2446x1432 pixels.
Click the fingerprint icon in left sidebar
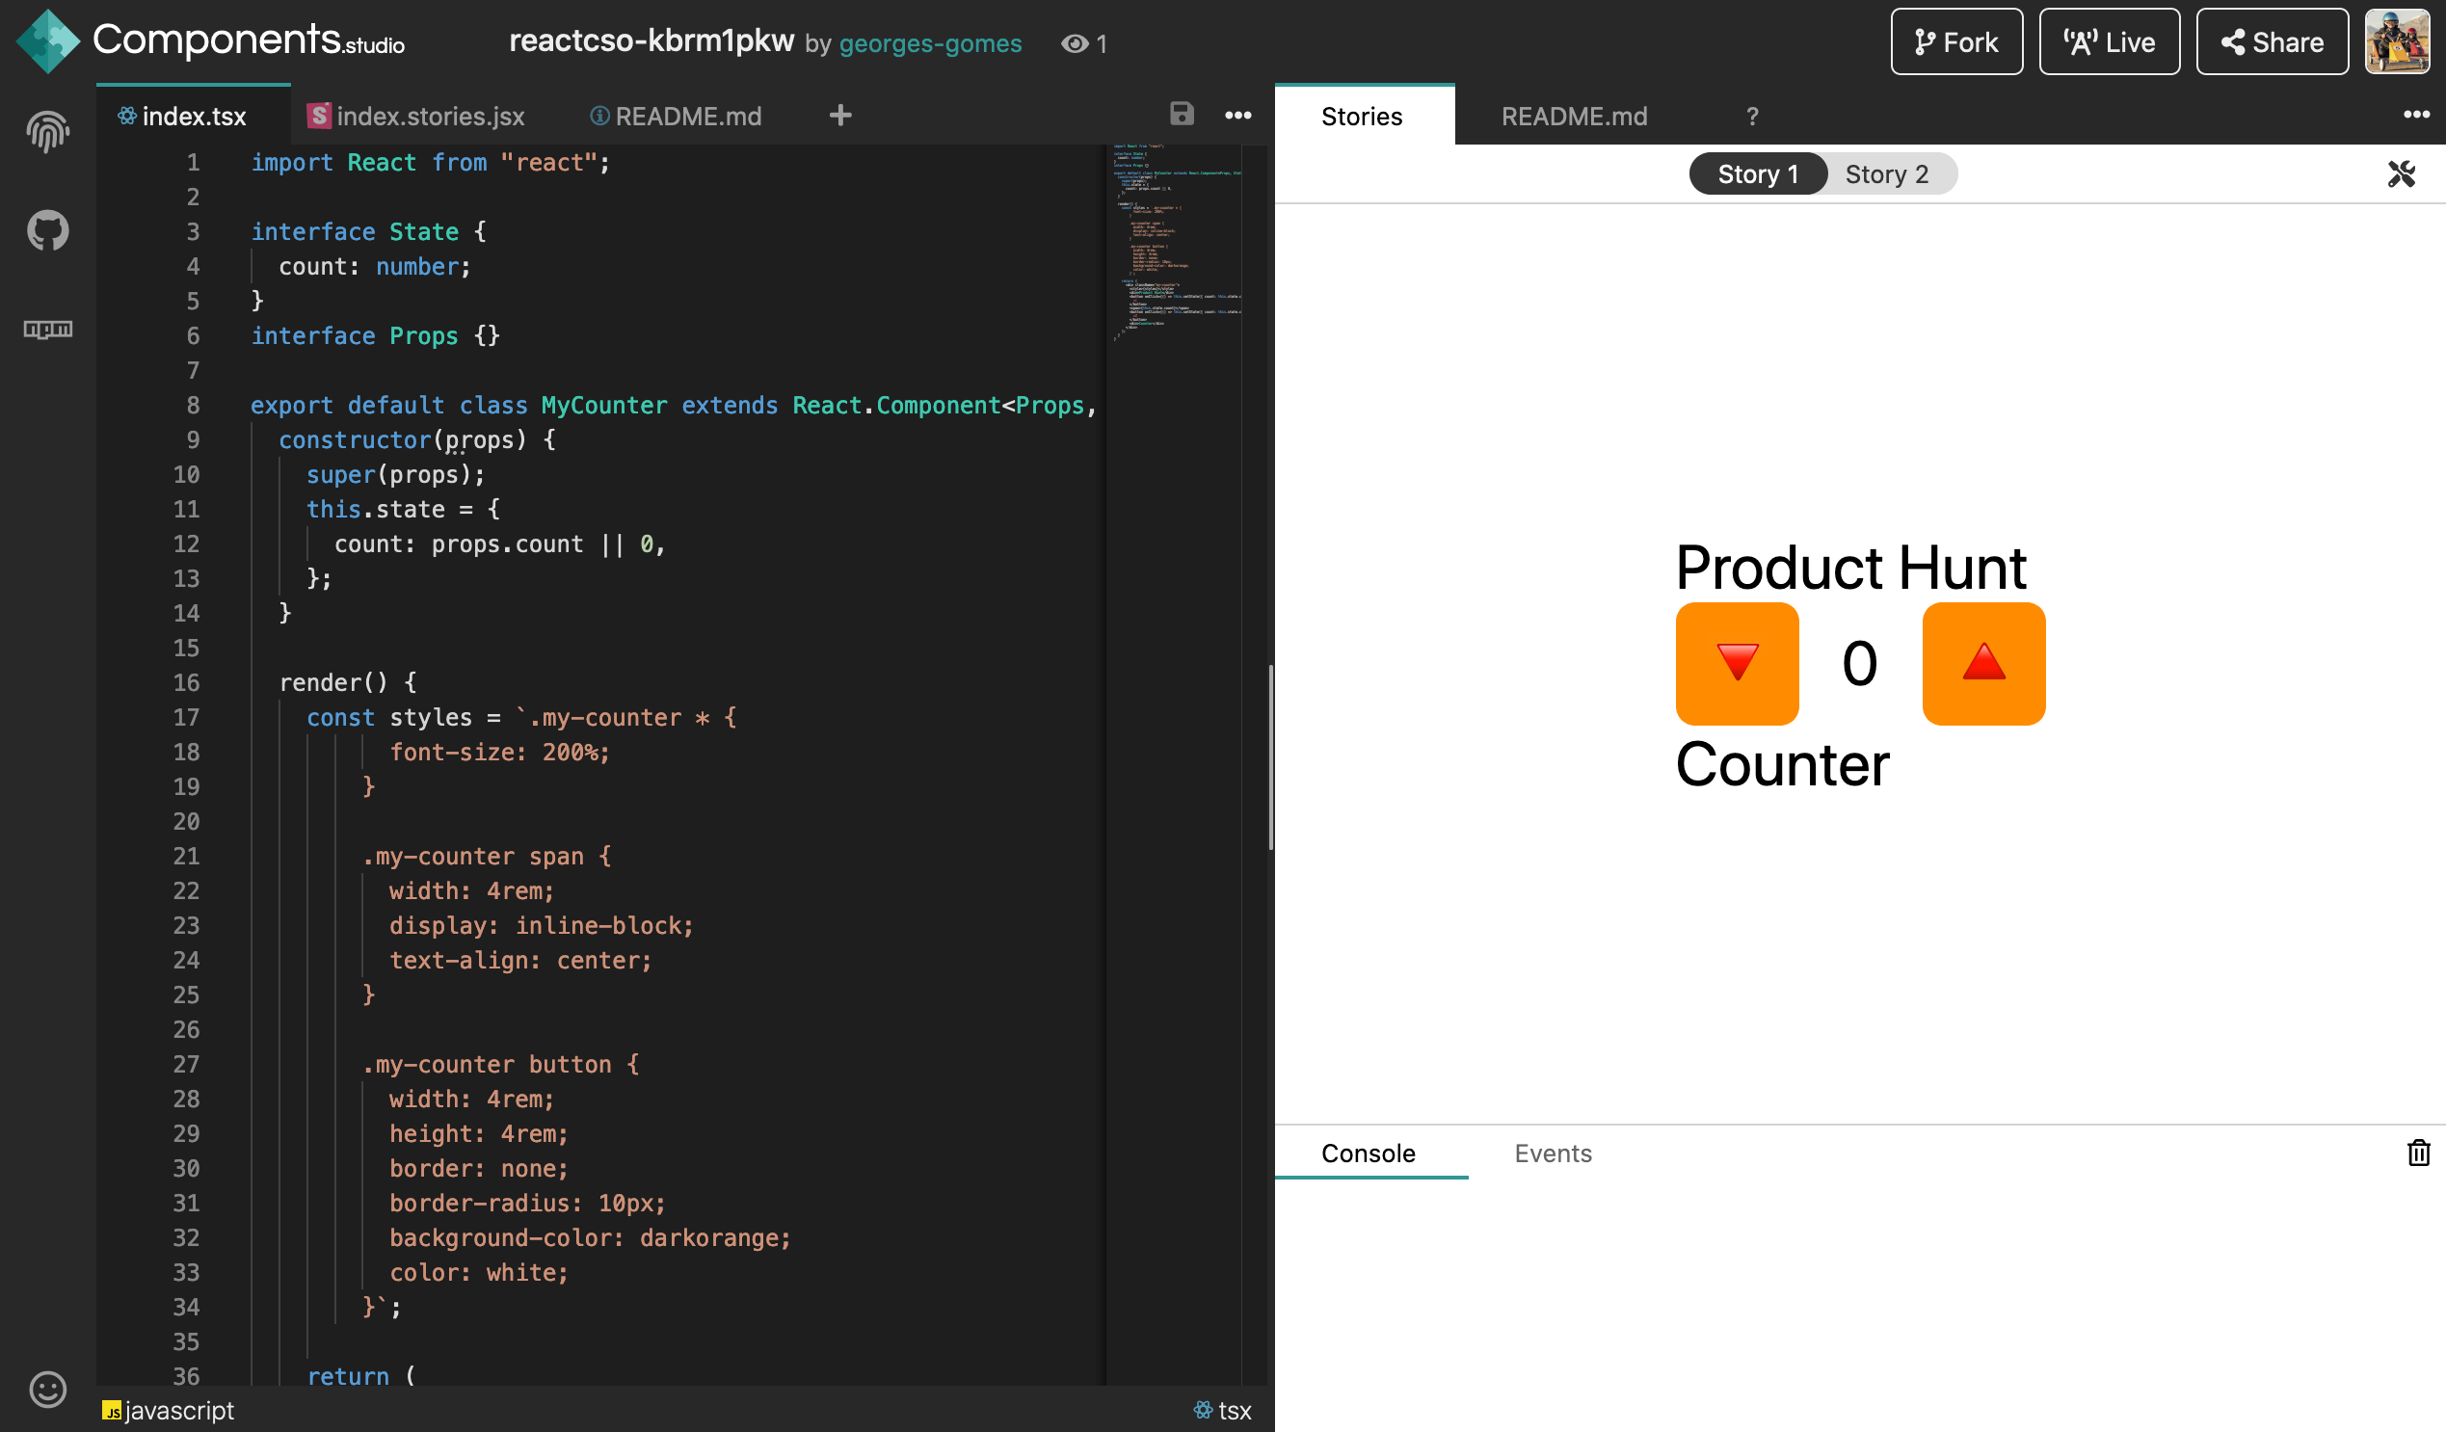[x=47, y=132]
